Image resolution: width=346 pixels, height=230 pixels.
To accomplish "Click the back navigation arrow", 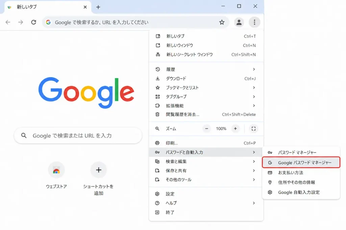I will click(8, 22).
